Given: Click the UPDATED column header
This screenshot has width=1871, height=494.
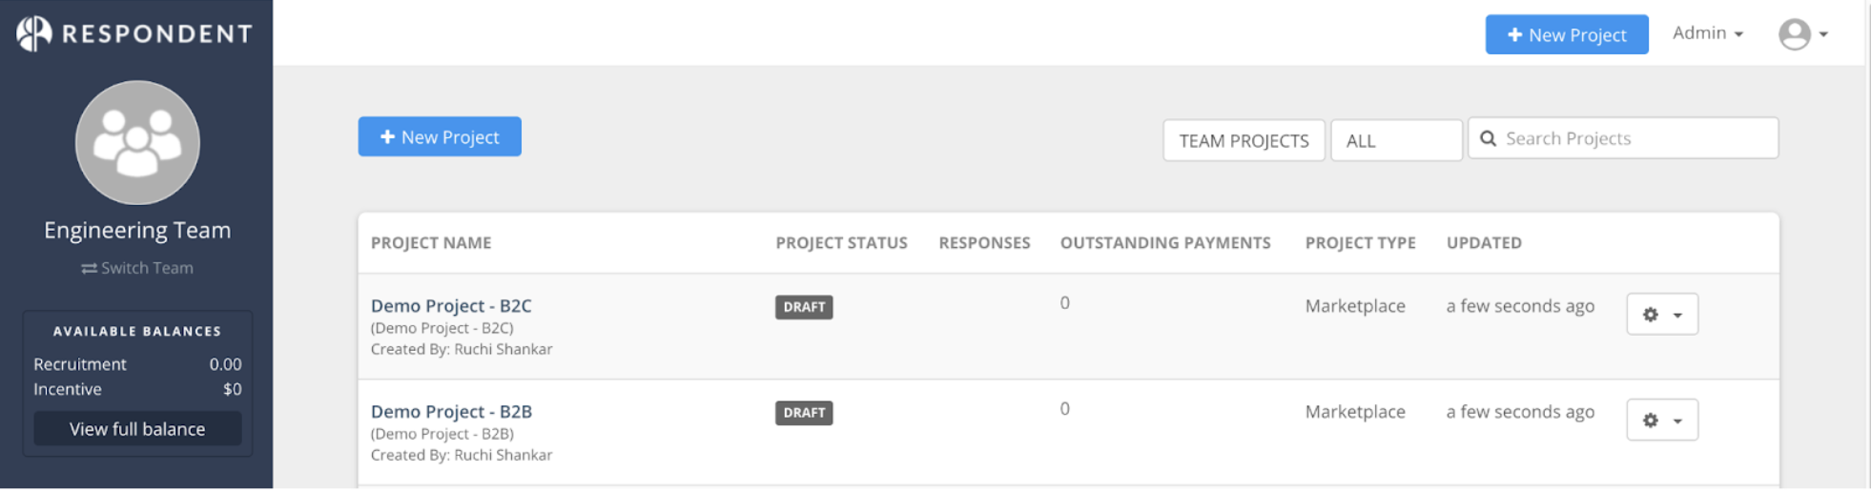Looking at the screenshot, I should 1484,243.
